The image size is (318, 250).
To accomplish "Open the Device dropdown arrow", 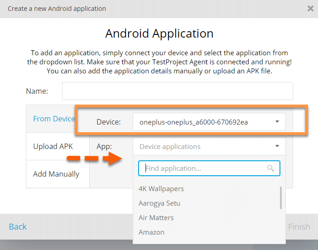I will (277, 122).
